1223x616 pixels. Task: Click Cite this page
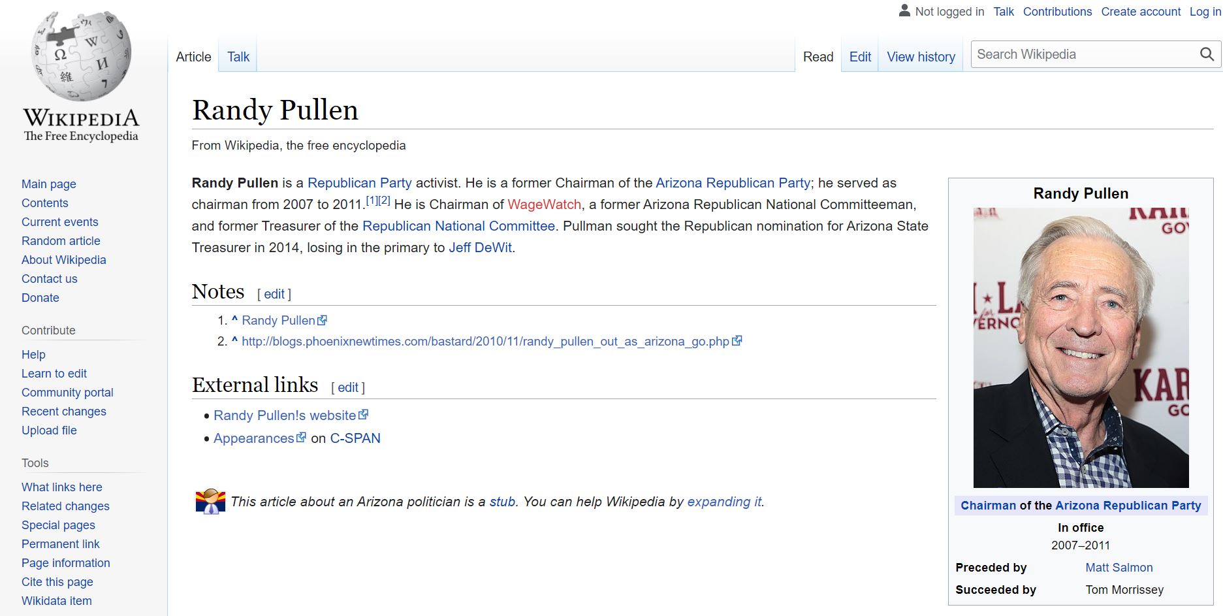(x=57, y=582)
